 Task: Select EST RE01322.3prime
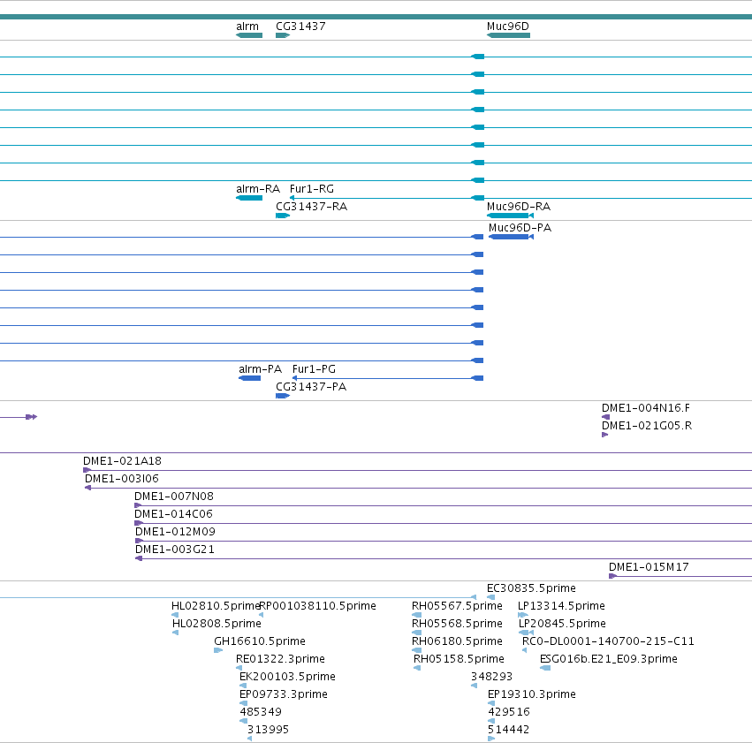[239, 668]
